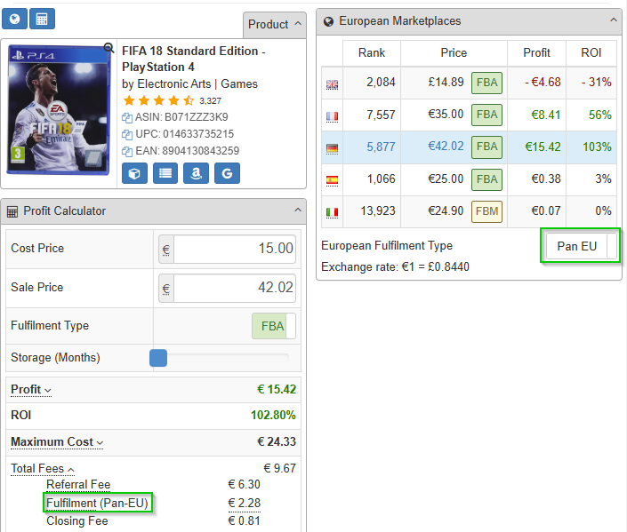Copy the ASIN with its copy icon

(127, 118)
